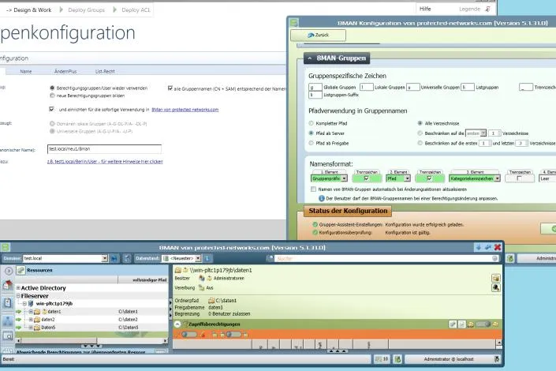Screen dimensions: 556x371
Task: Collapse the 8MAN-Gruppen section
Action: point(310,58)
